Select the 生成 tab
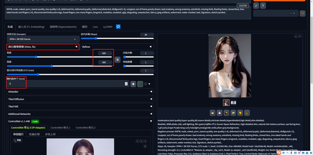313x155 pixels. pos(10,27)
